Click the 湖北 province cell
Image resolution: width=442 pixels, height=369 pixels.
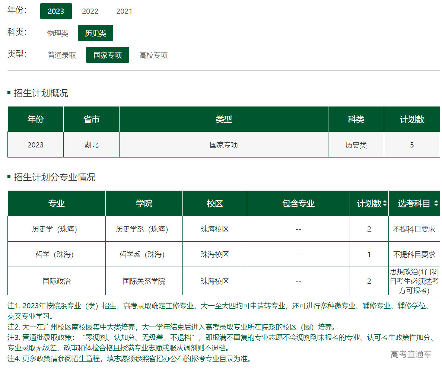[x=91, y=145]
